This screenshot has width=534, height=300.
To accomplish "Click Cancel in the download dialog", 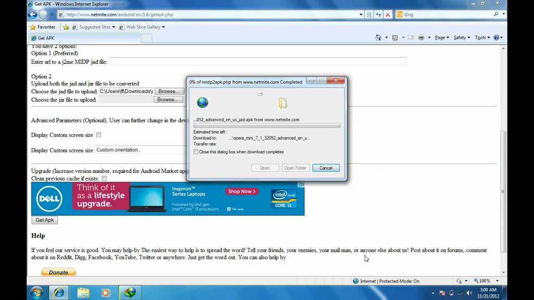I will click(x=326, y=168).
